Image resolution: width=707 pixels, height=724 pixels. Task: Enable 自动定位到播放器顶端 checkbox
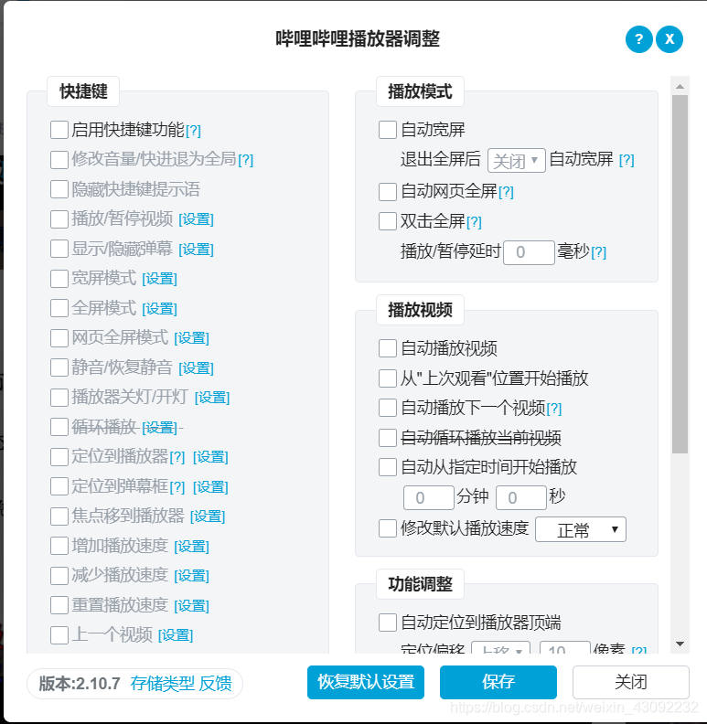pyautogui.click(x=388, y=623)
